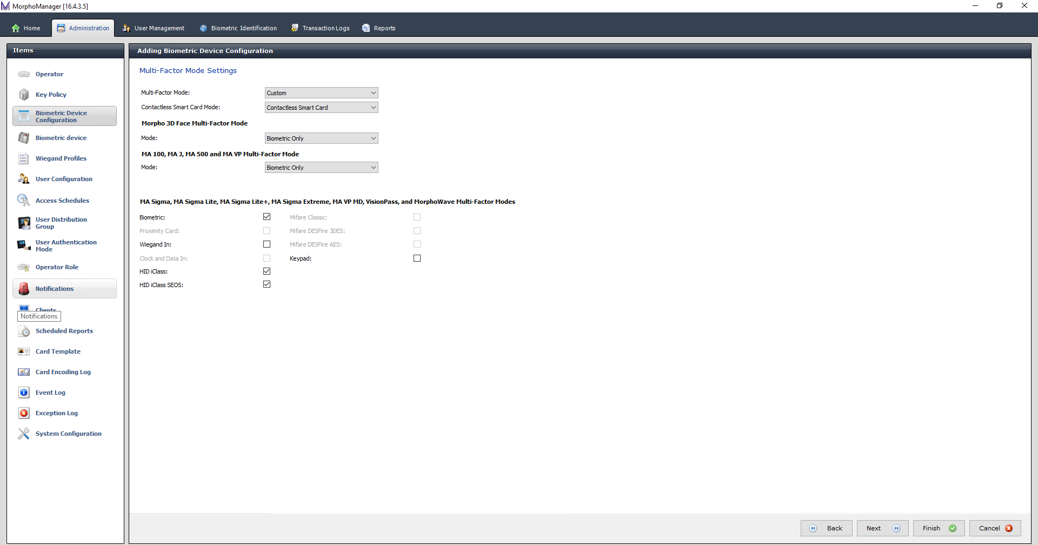Screen dimensions: 1038x545
Task: Open Scheduled Reports using its clock icon
Action: 24,331
